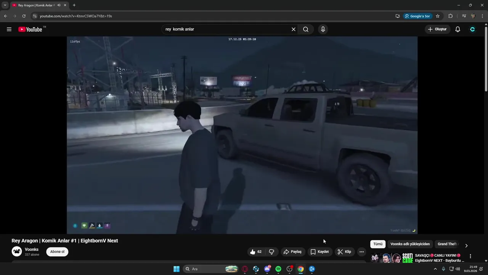The width and height of the screenshot is (488, 275).
Task: Click Windows taskbar search box Ara
Action: pos(211,269)
